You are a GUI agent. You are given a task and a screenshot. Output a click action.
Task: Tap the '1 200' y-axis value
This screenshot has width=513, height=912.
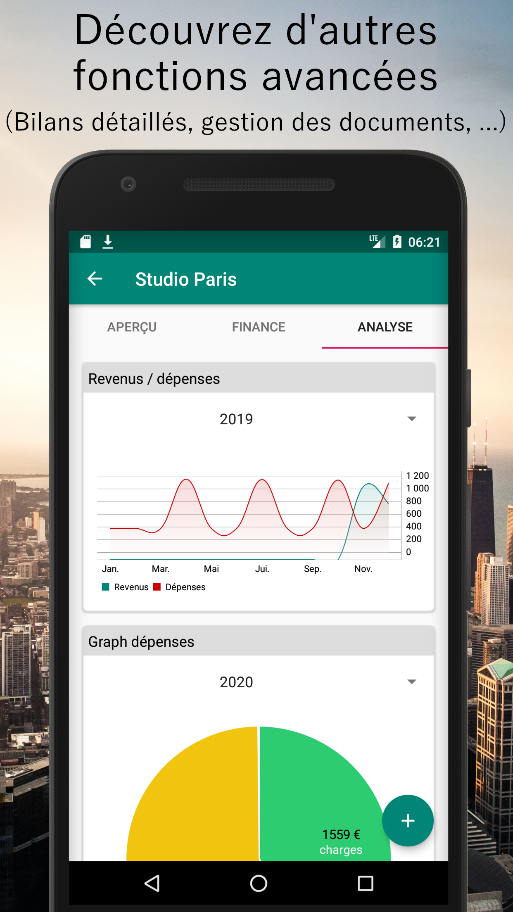[x=418, y=475]
